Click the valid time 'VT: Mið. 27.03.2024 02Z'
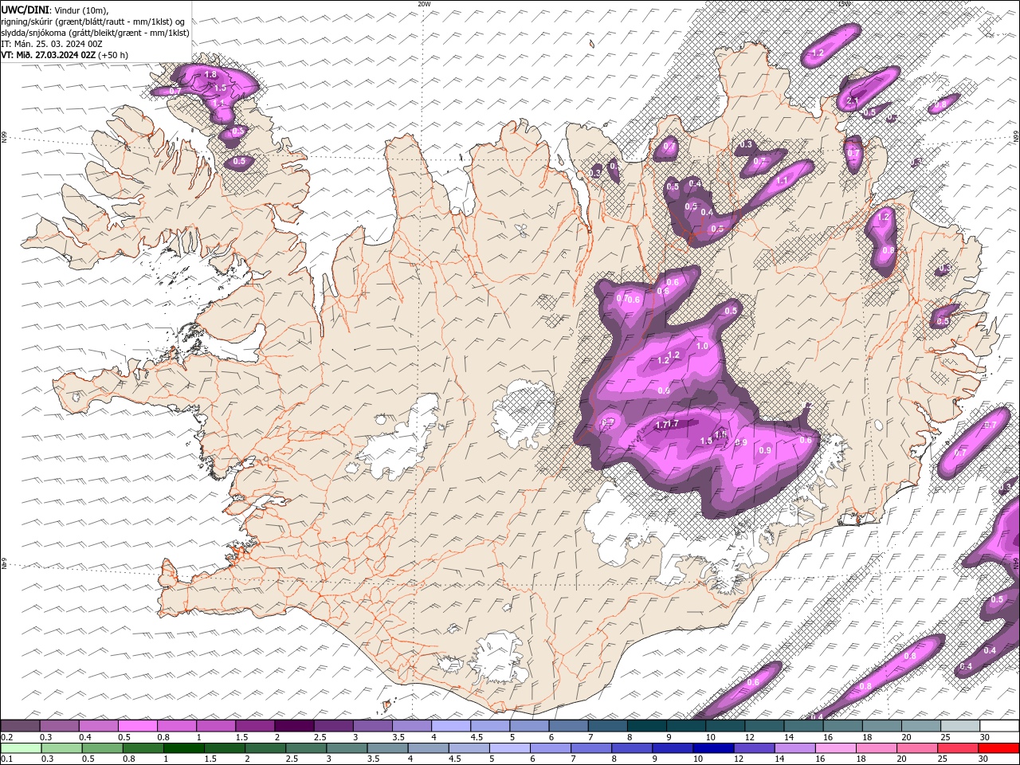The image size is (1020, 765). [48, 55]
